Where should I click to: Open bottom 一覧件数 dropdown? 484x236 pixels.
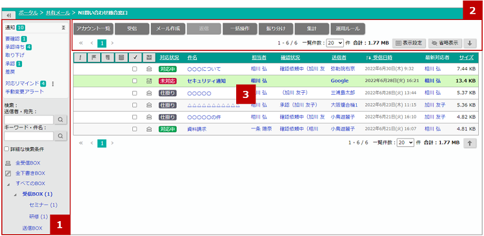[x=405, y=143]
